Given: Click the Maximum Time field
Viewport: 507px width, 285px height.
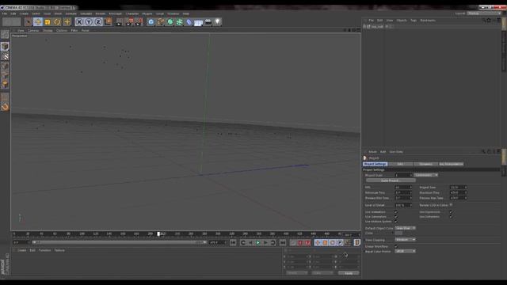Looking at the screenshot, I should tap(458, 192).
